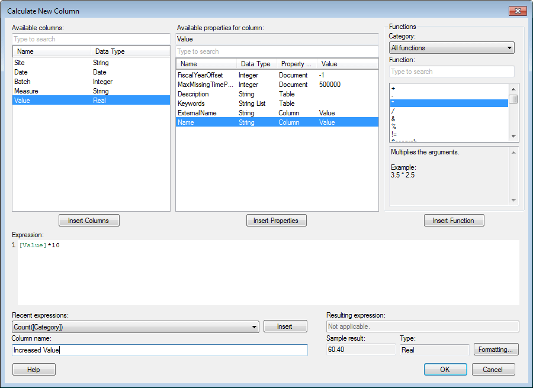The width and height of the screenshot is (533, 388).
Task: Click the Help button
Action: coord(34,369)
